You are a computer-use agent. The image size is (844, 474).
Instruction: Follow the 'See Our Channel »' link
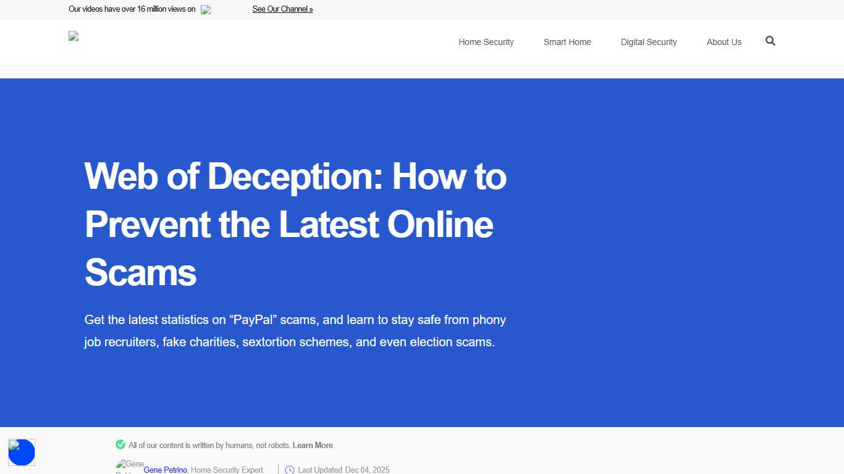pyautogui.click(x=282, y=9)
